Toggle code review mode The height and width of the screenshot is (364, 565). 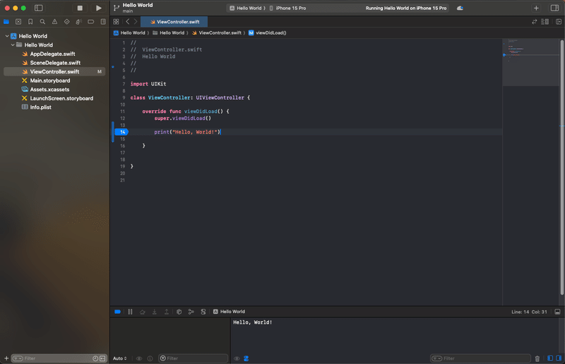point(535,22)
